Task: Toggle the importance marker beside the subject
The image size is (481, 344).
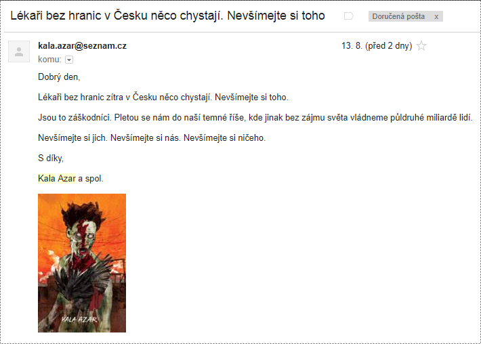Action: click(348, 16)
